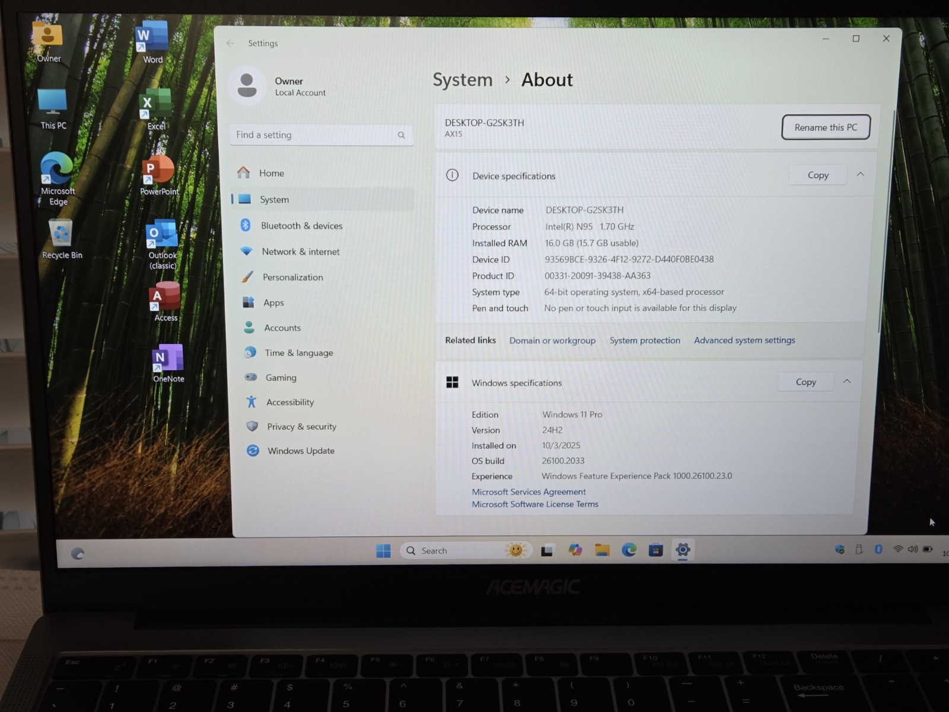Open Task View from the taskbar

[547, 551]
